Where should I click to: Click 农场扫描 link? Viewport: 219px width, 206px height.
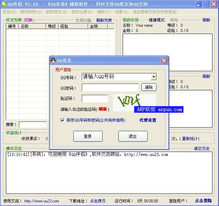(x=84, y=20)
